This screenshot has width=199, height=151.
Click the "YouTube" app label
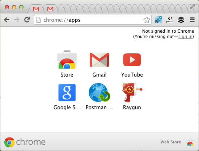(x=132, y=75)
